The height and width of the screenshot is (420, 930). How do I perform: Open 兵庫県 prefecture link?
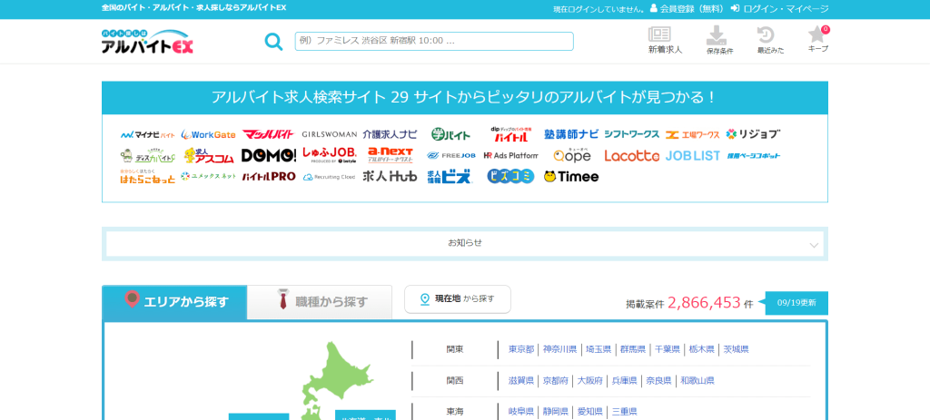coord(625,381)
